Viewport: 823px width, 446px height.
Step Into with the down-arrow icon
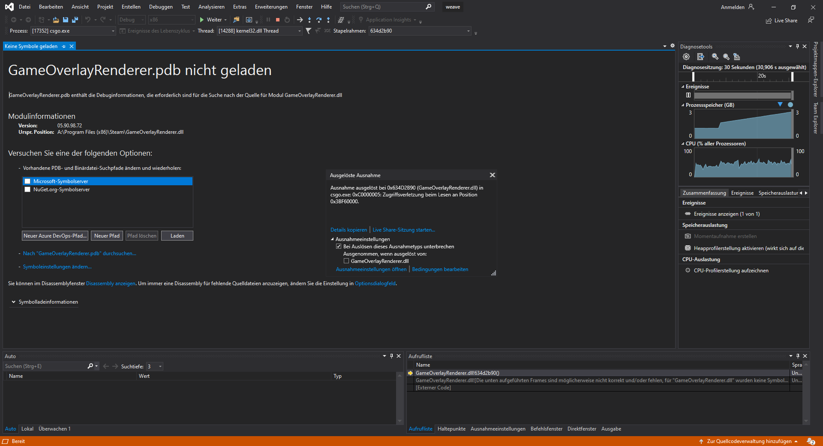click(309, 20)
